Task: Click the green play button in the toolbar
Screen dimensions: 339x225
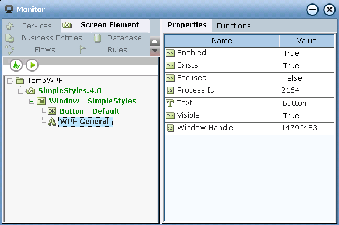Action: tap(32, 65)
